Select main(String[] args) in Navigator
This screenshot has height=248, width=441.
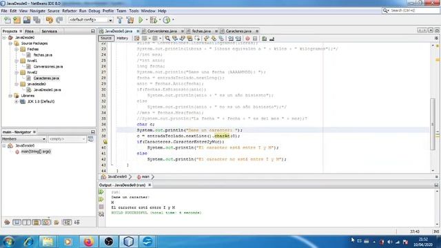click(36, 152)
